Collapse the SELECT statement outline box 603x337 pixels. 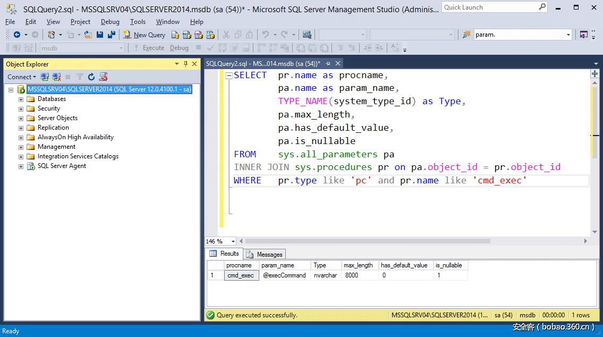pos(228,75)
